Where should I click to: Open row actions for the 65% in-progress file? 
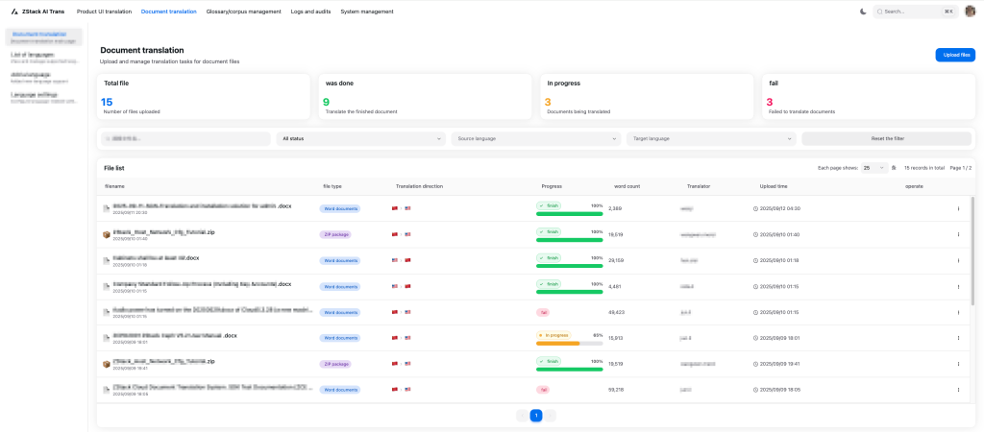coord(957,338)
